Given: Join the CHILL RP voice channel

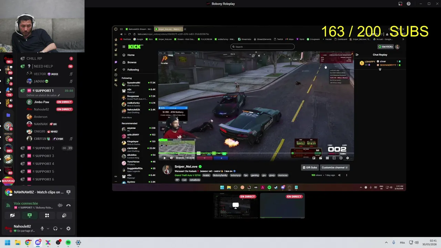Looking at the screenshot, I should tap(47, 59).
